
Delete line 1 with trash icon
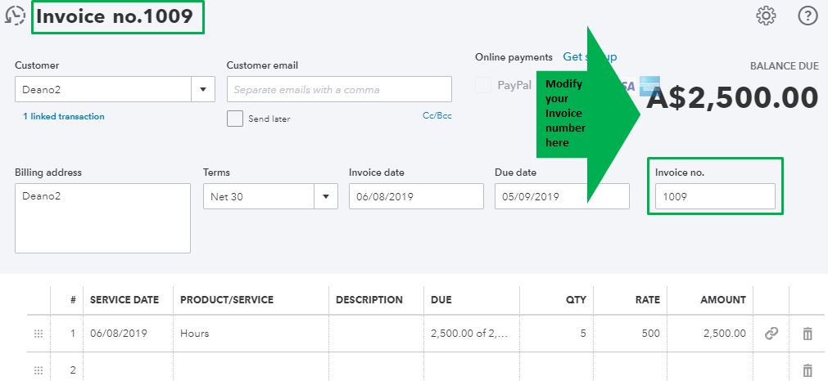coord(808,334)
